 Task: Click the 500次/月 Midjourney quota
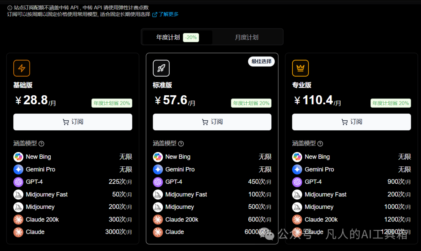[260, 207]
